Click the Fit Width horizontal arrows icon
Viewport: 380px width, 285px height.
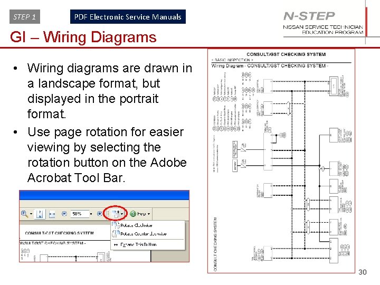point(52,214)
